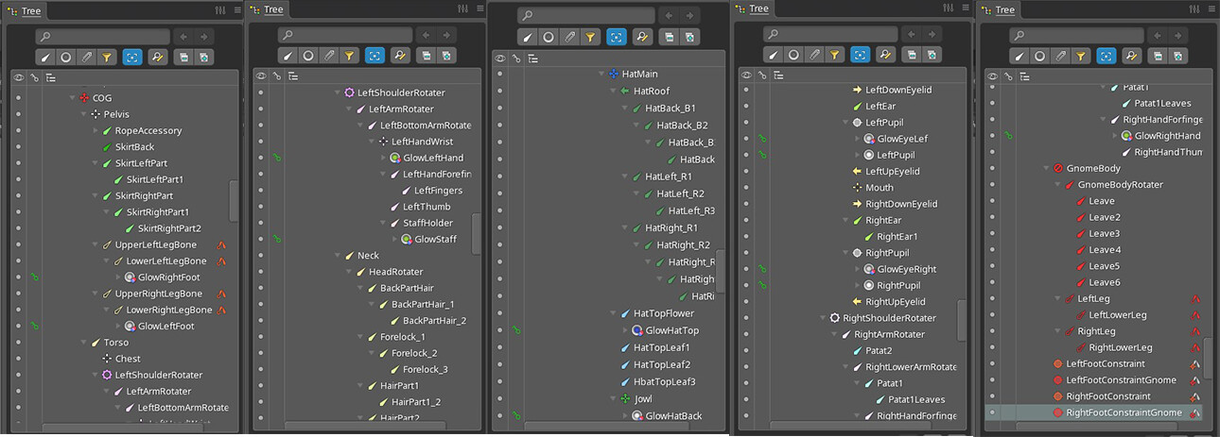Select the HeadRotater bone in the tree
1220x437 pixels.
coord(395,272)
